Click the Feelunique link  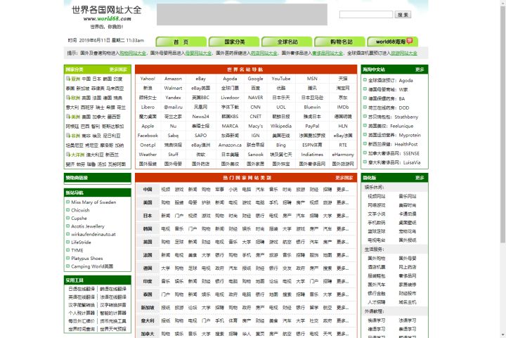click(391, 126)
